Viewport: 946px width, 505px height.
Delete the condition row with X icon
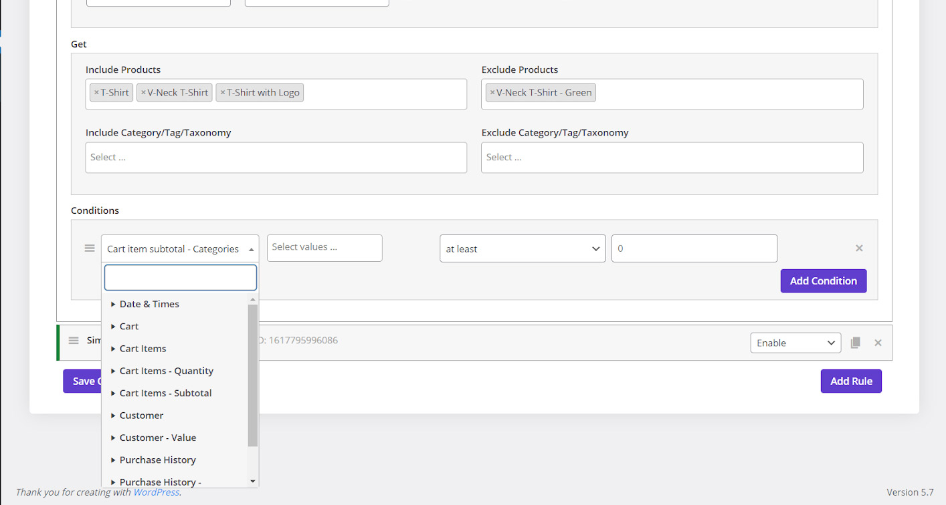(859, 248)
